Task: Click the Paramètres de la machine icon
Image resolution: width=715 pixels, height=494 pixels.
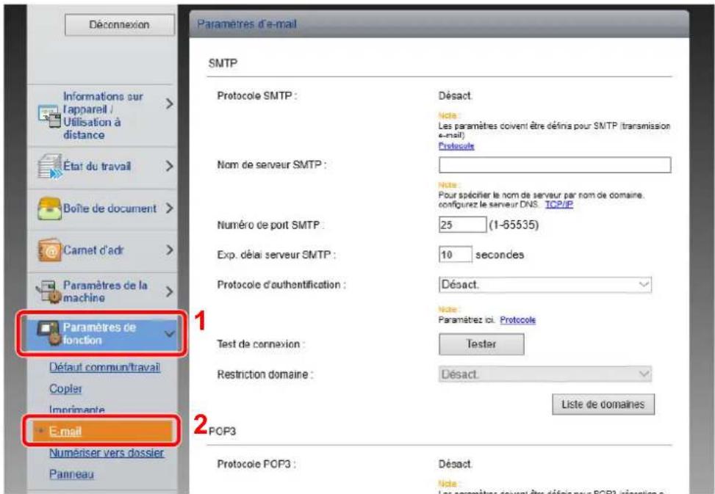Action: point(48,291)
